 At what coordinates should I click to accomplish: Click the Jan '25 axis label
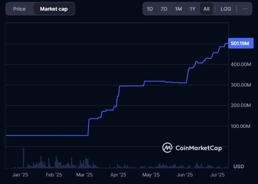tap(20, 174)
